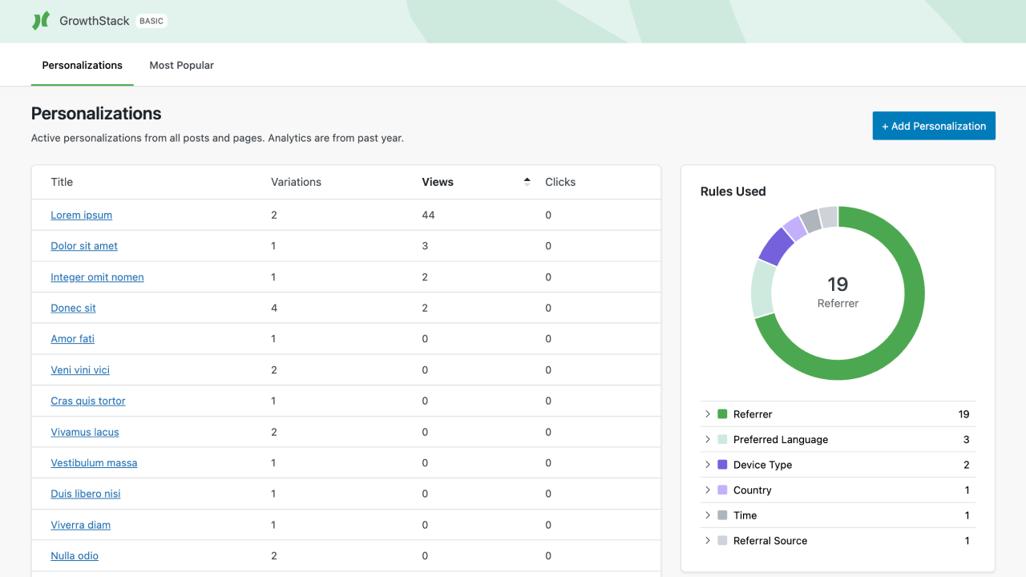The width and height of the screenshot is (1026, 577).
Task: Select the Personalizations tab
Action: tap(82, 65)
